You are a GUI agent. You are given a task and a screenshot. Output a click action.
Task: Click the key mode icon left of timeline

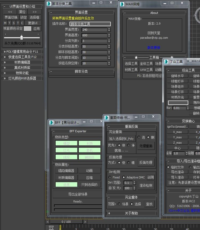(51, 228)
